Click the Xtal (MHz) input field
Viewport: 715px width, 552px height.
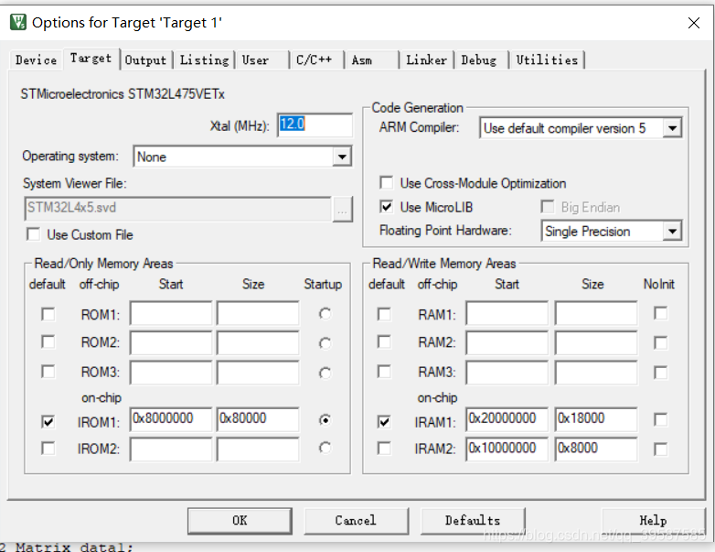point(315,124)
